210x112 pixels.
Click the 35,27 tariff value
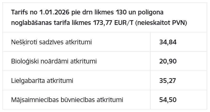pos(168,81)
